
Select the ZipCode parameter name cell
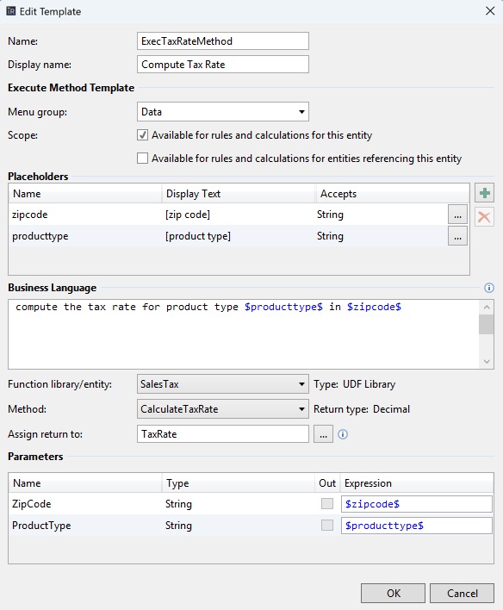32,504
